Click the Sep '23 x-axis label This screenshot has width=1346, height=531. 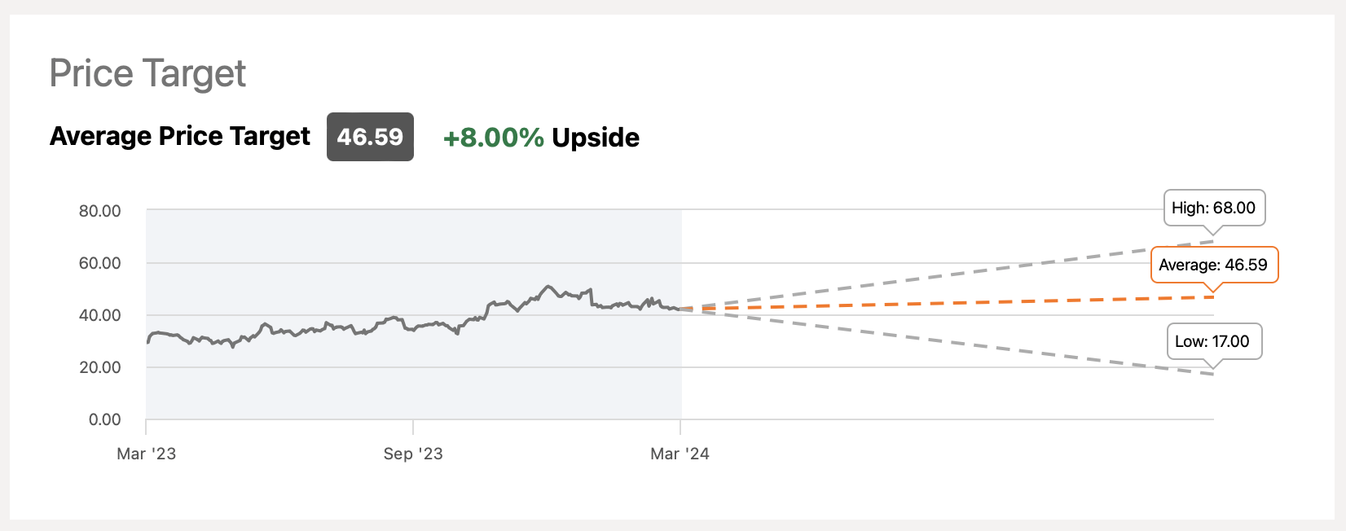click(413, 454)
